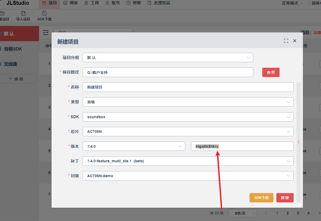The image size is (321, 221).
Task: Select the 音箱SDK group in sidebar
Action: (x=19, y=49)
